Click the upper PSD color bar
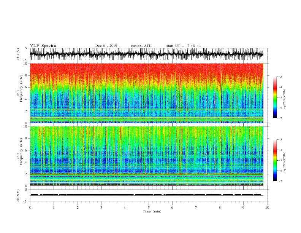 275,97
